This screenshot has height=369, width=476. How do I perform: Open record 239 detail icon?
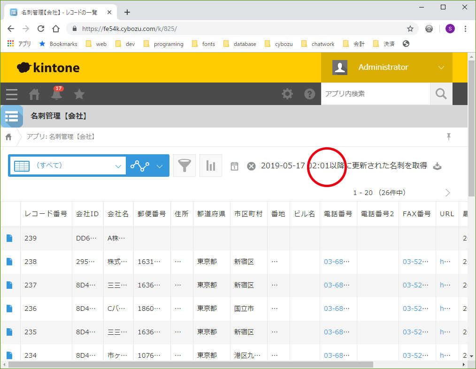pos(9,238)
